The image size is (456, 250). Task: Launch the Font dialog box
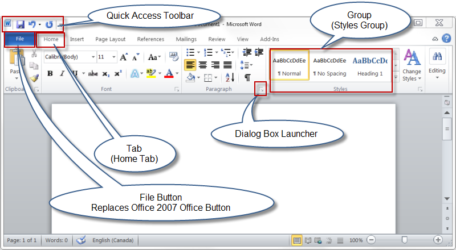tap(177, 90)
